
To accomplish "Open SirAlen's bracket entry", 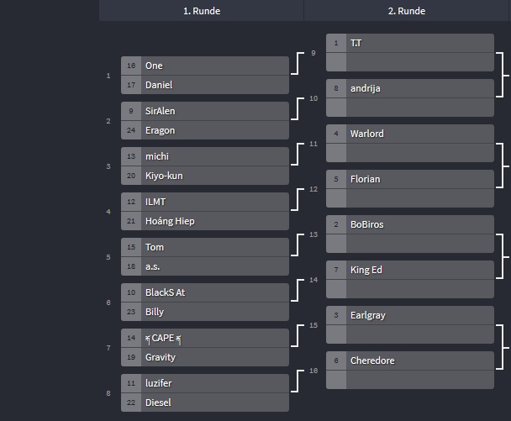I will click(x=205, y=111).
